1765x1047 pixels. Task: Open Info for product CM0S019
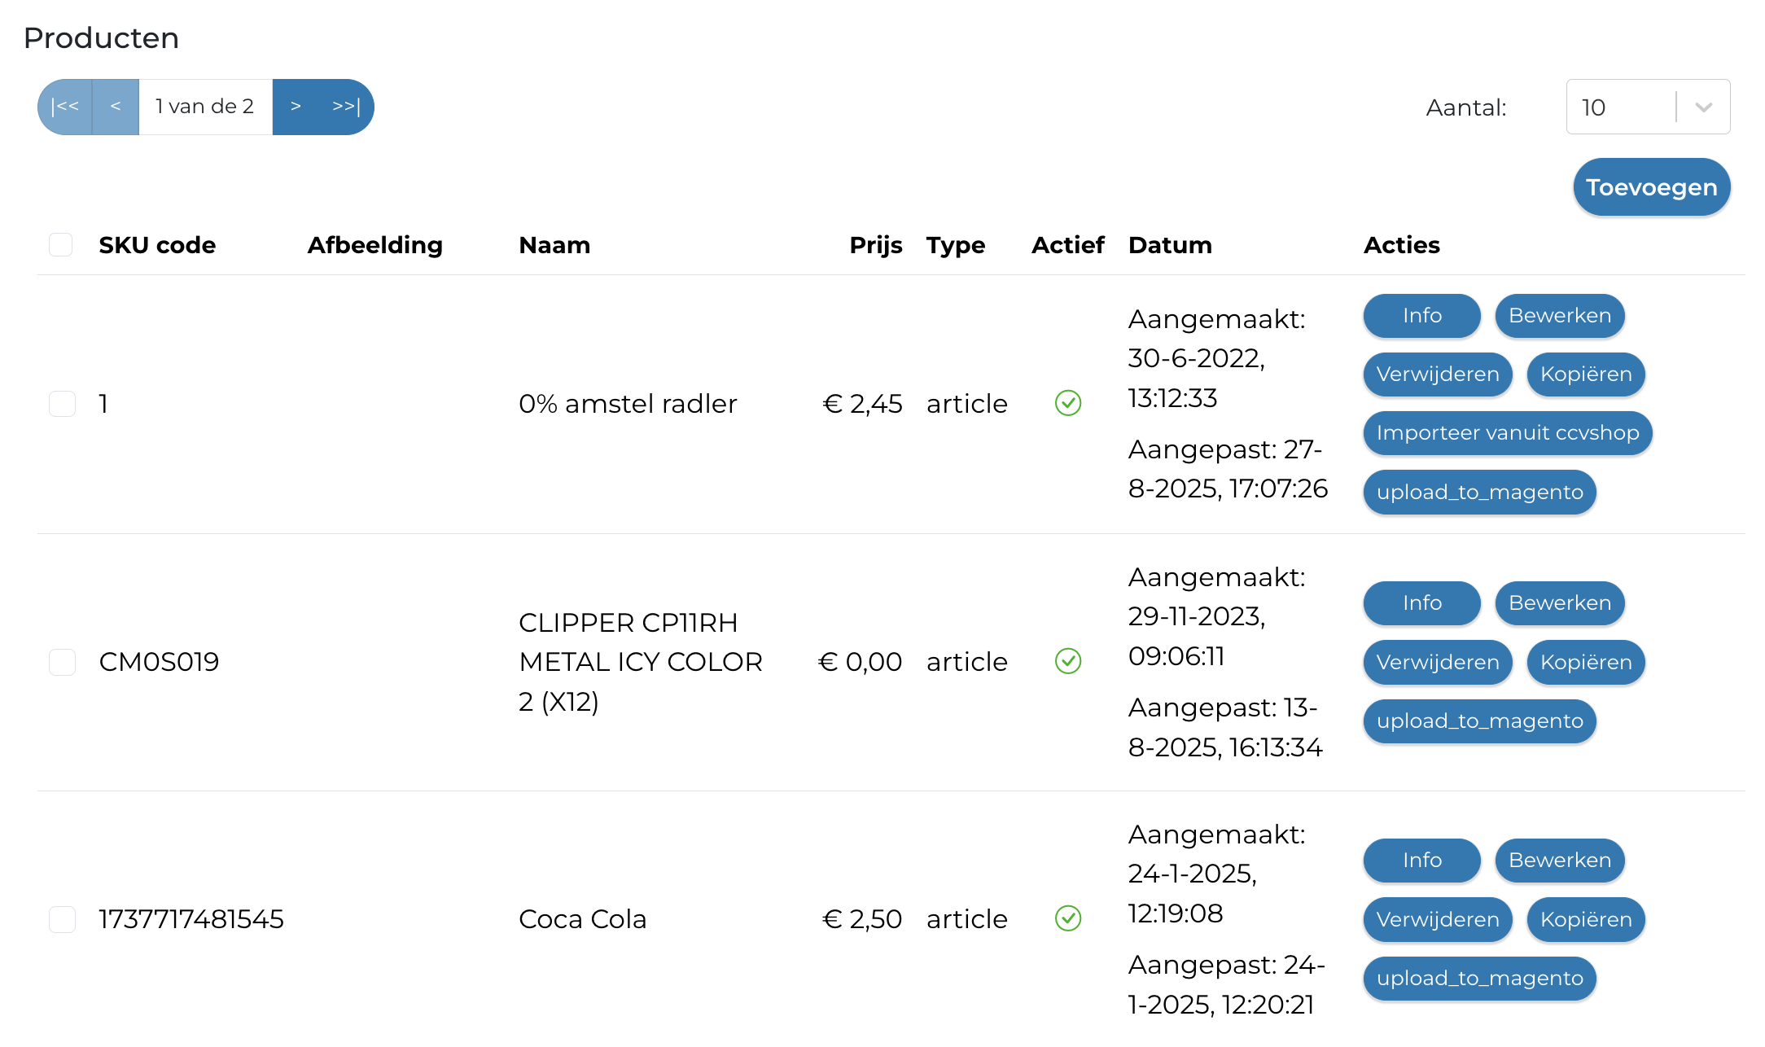(1421, 602)
